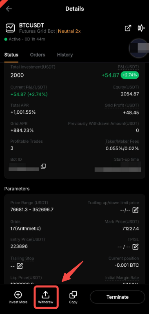Screen dimensions: 149x314
Task: Edit the TP/SL setting
Action: coord(136,247)
